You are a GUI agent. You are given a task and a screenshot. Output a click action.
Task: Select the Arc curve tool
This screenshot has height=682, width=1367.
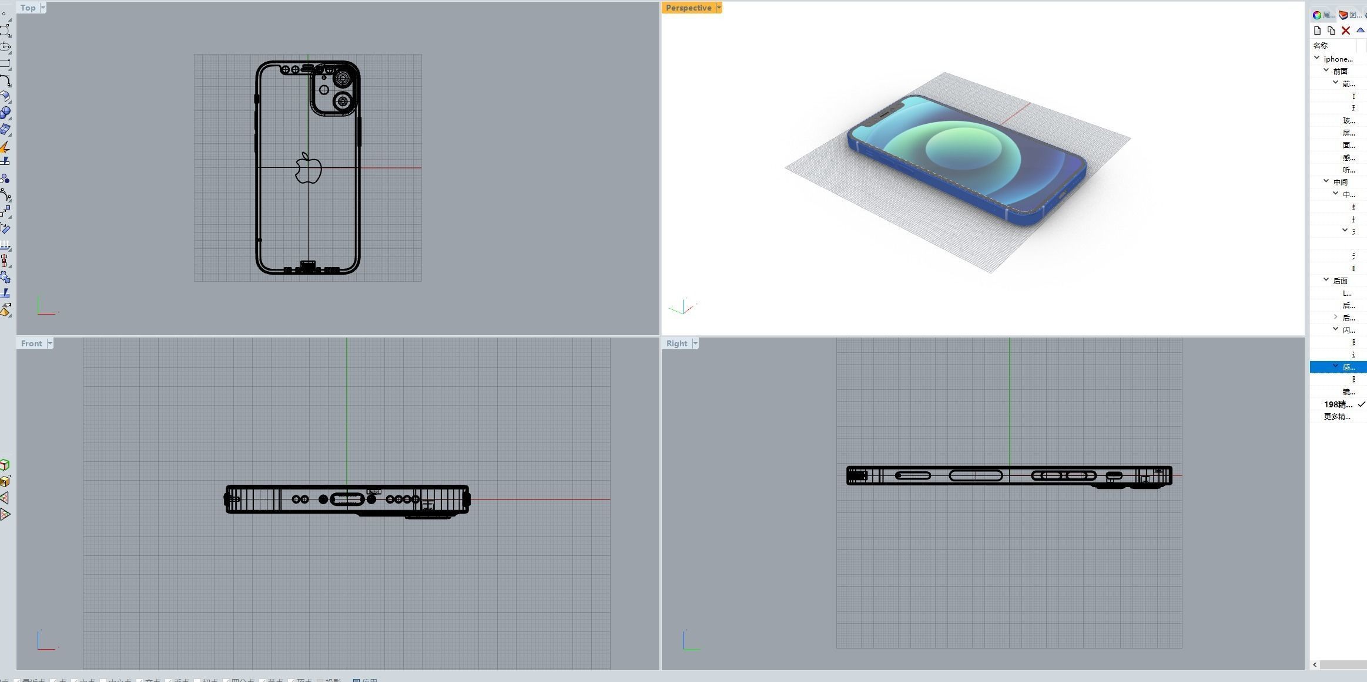(5, 80)
